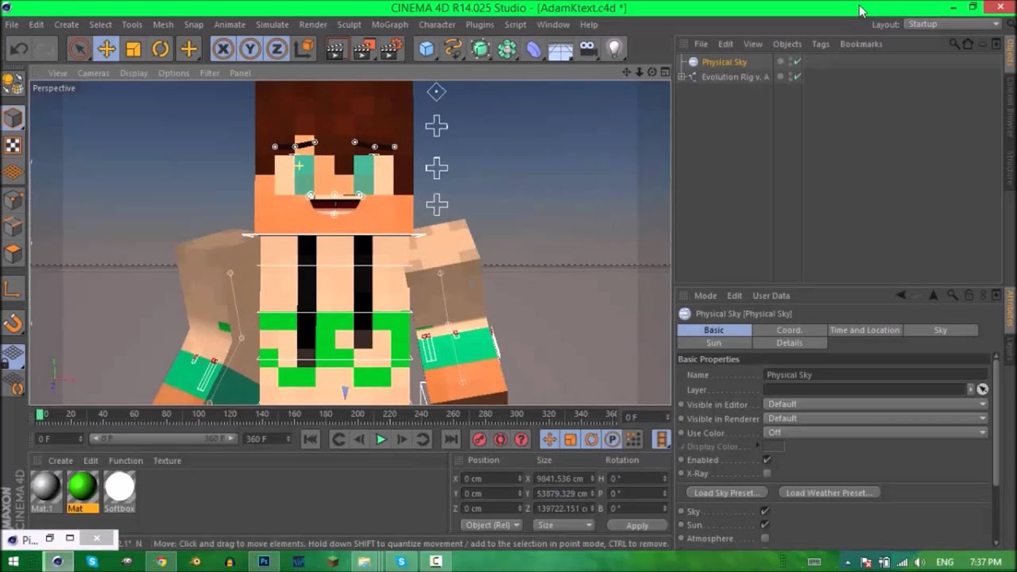
Task: Add a light bulb object
Action: [614, 49]
